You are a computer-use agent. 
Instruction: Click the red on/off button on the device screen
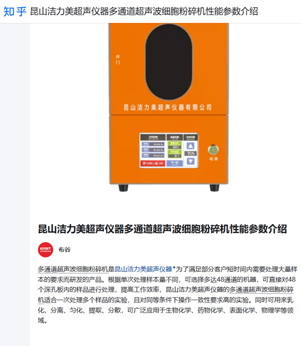click(x=153, y=164)
